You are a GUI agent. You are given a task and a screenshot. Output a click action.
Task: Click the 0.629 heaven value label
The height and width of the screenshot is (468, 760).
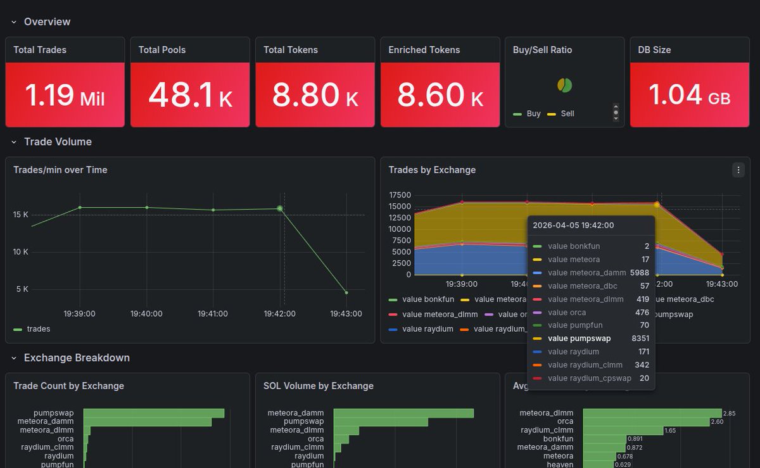[x=622, y=464]
